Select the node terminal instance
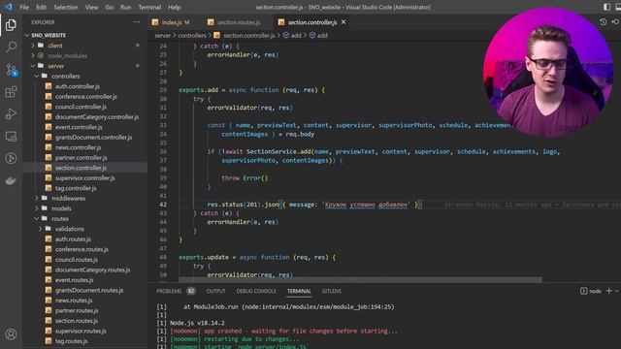Image resolution: width=621 pixels, height=349 pixels. tap(591, 291)
